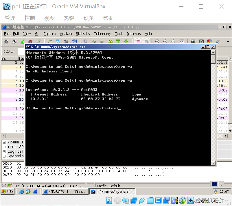The width and height of the screenshot is (232, 206).
Task: Select packet row number 13
Action: (x=13, y=118)
